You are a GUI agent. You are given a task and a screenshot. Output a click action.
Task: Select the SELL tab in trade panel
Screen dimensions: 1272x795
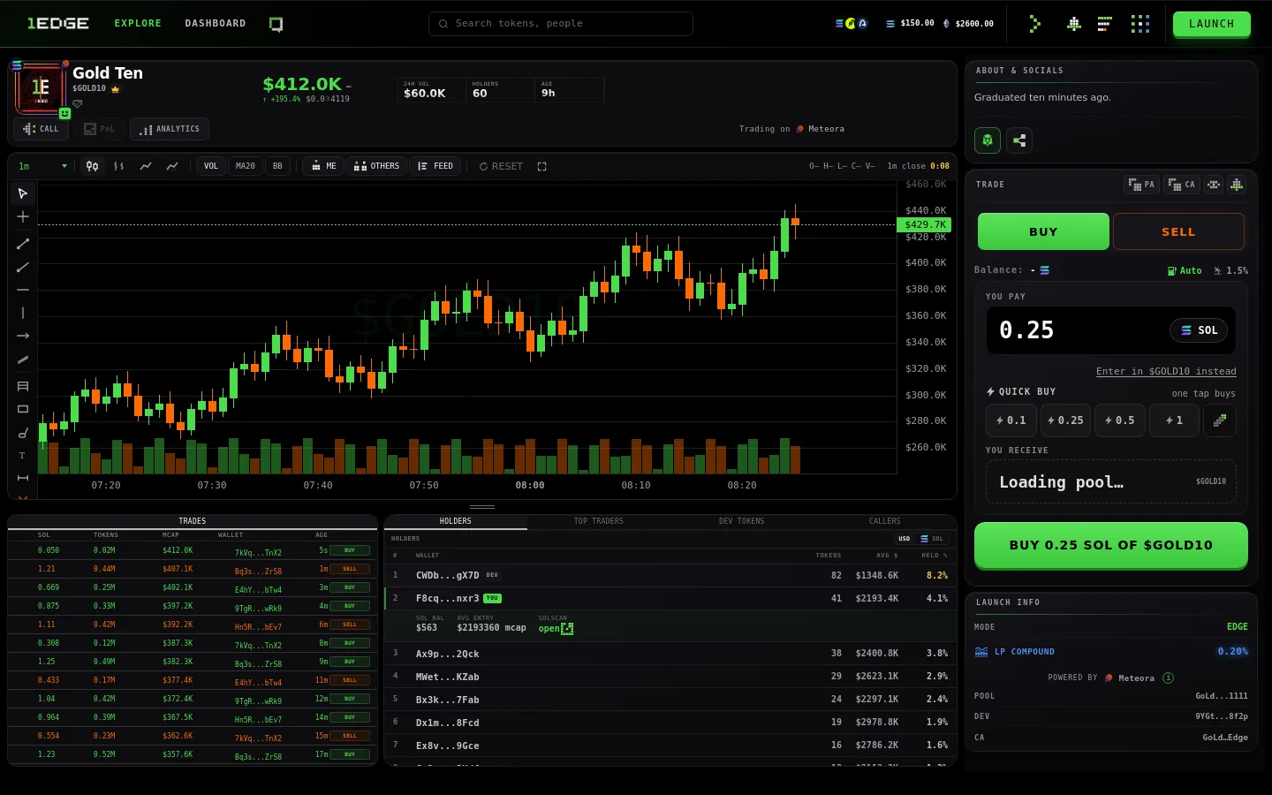click(x=1178, y=231)
